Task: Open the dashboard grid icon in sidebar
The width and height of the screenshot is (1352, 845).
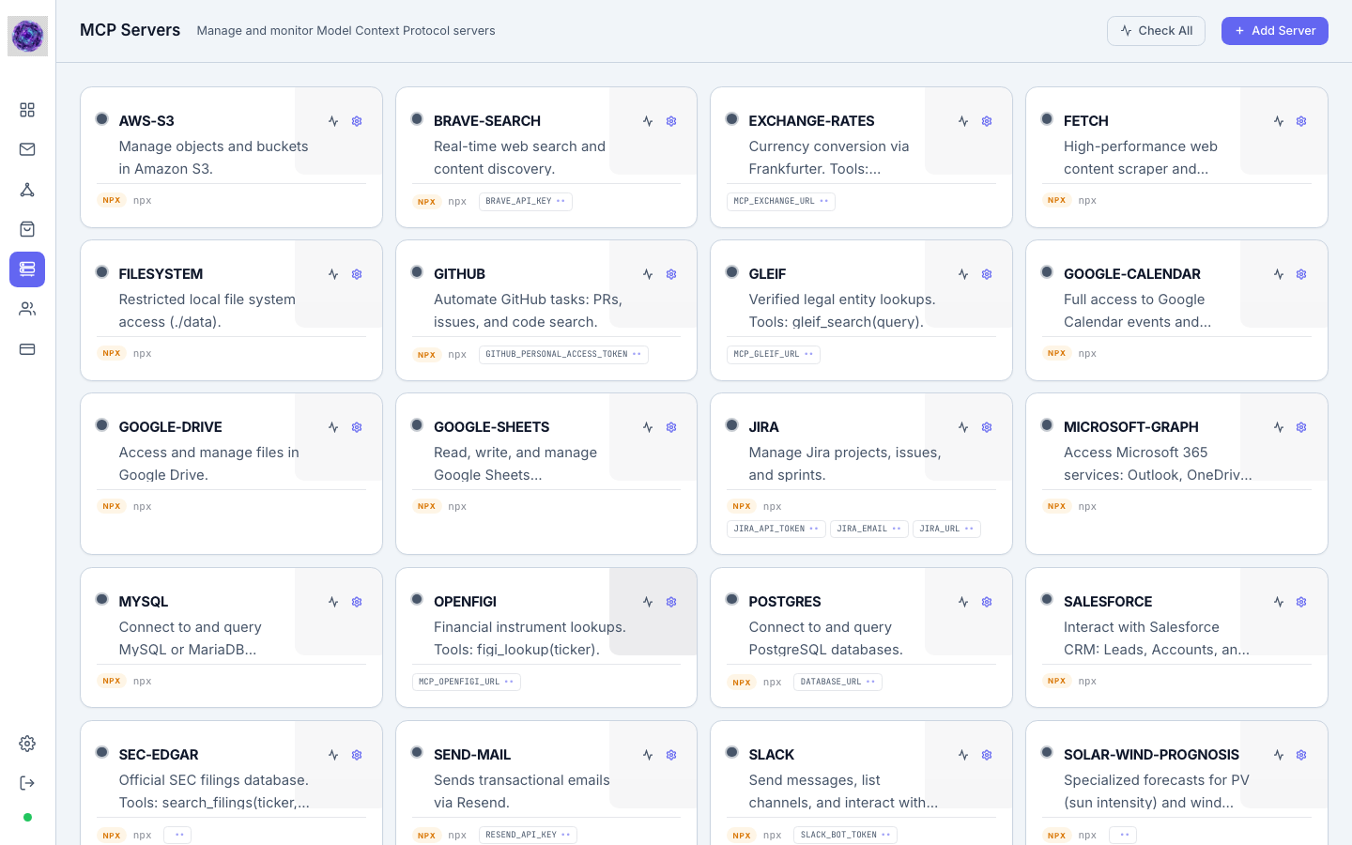Action: 27,110
